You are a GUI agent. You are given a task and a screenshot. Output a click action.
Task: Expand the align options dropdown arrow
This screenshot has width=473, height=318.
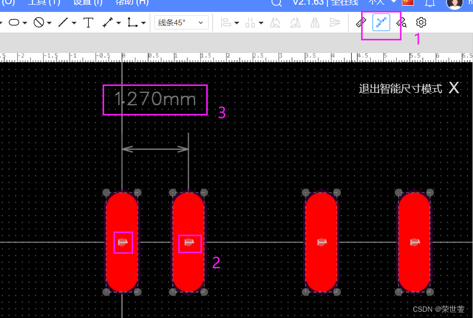tap(236, 23)
